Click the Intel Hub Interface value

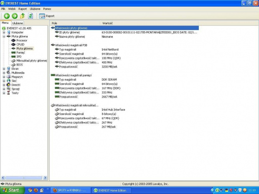pos(113,110)
